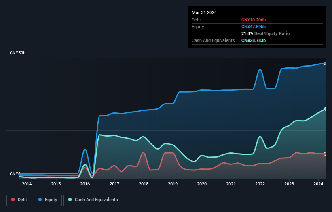Click the 2019 x-axis label
The image size is (332, 212).
173,184
